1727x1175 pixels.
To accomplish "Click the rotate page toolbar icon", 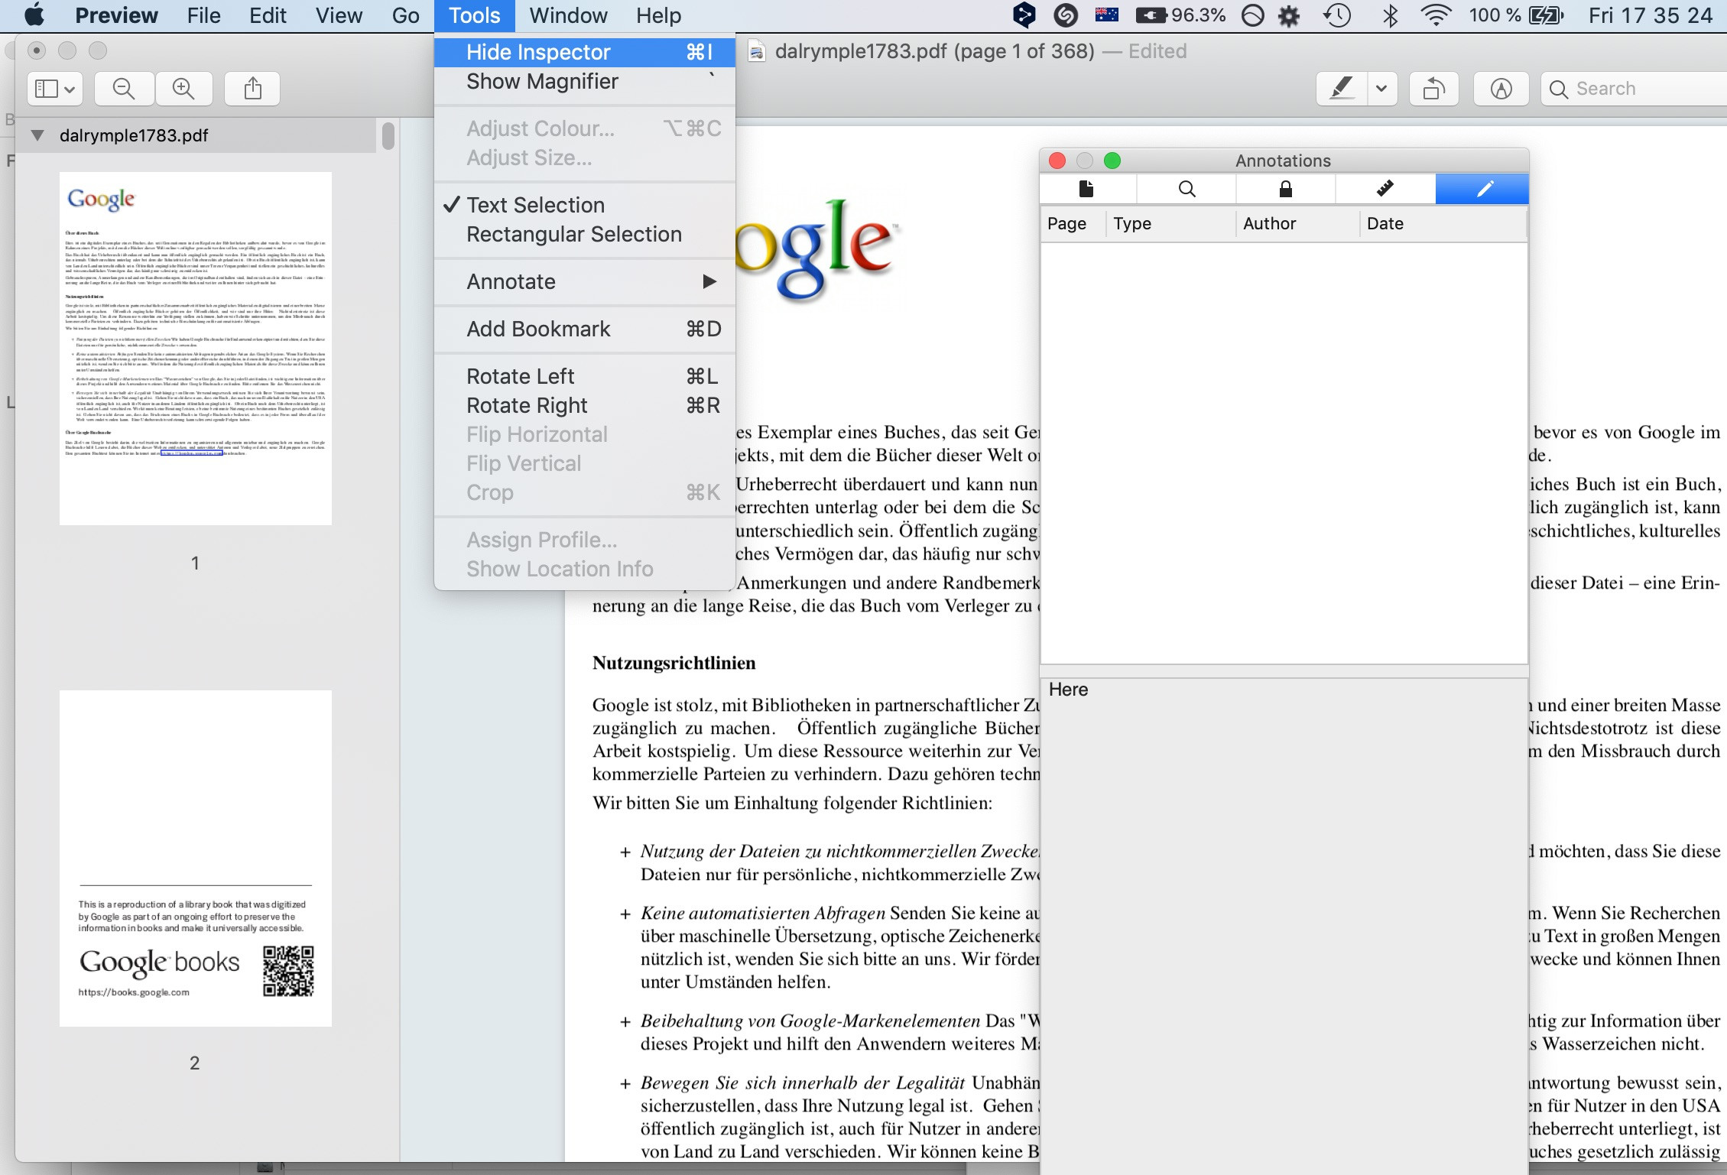I will point(1433,89).
